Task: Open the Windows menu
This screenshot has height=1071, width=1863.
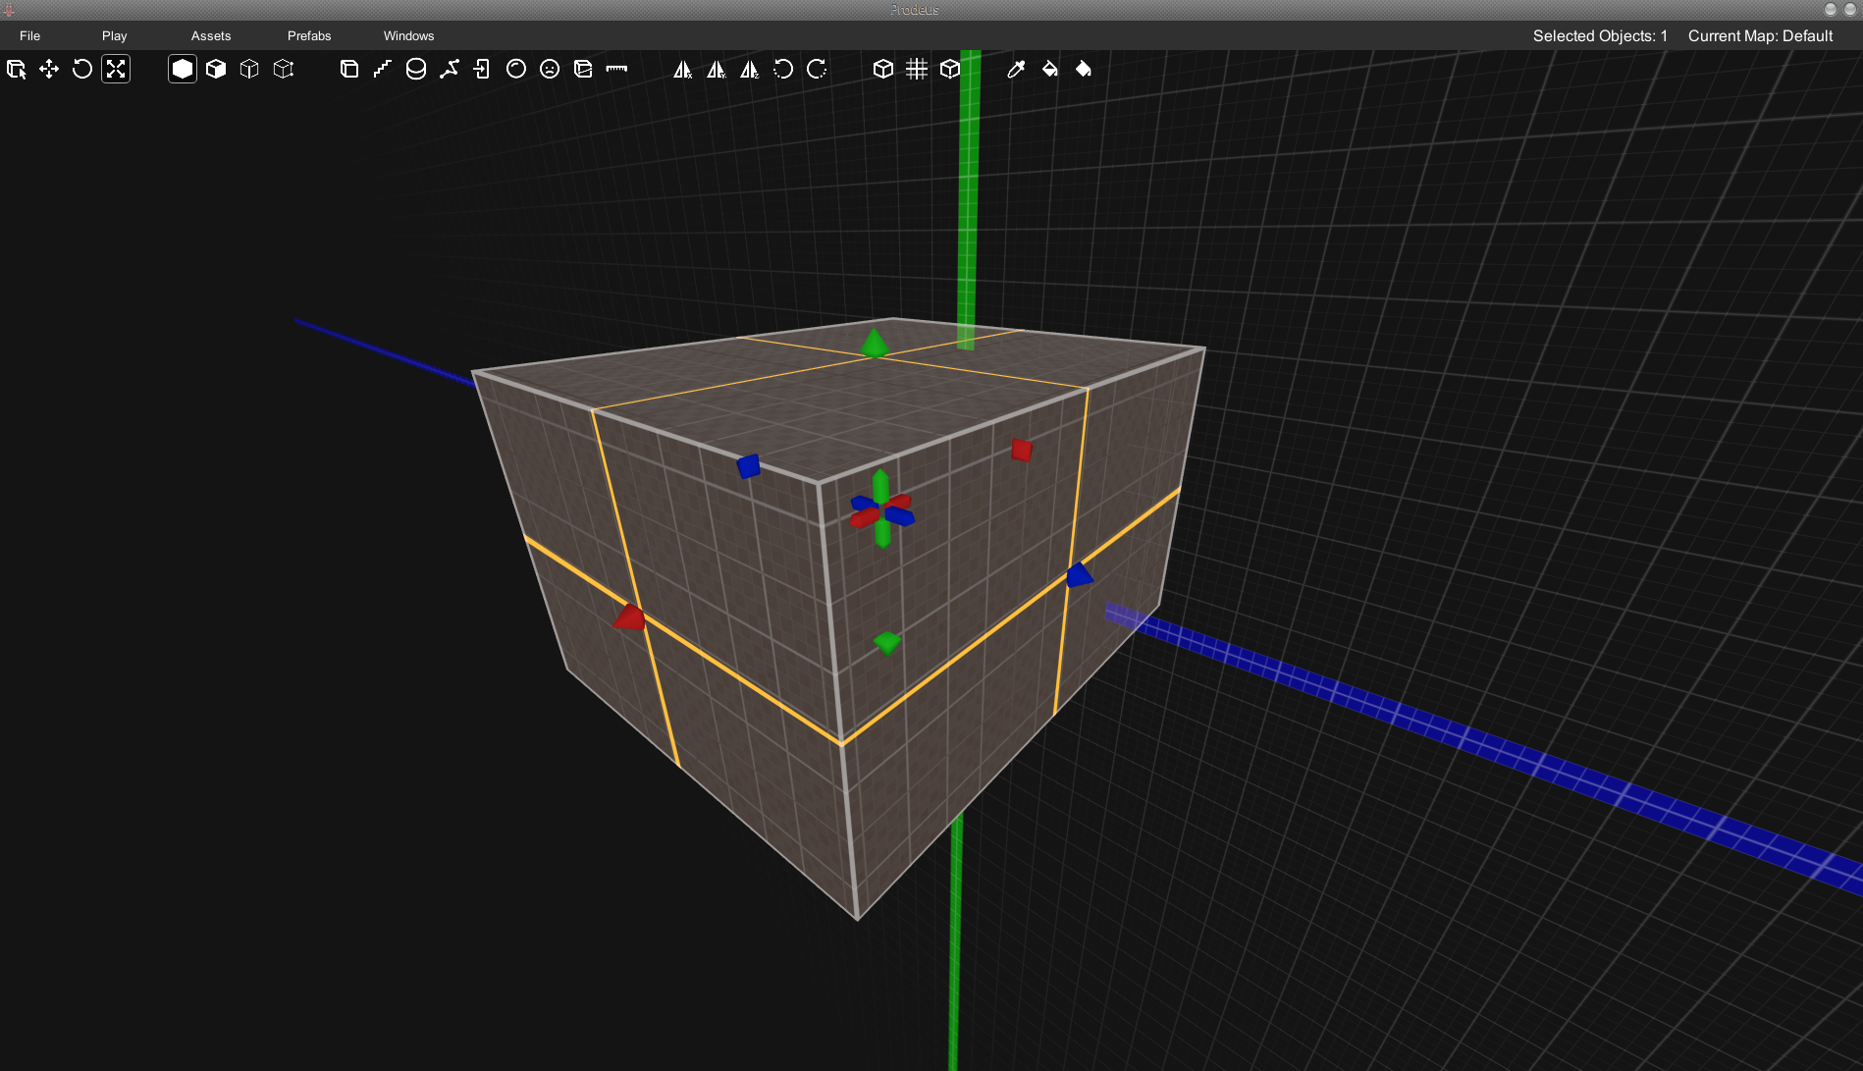Action: click(x=408, y=36)
